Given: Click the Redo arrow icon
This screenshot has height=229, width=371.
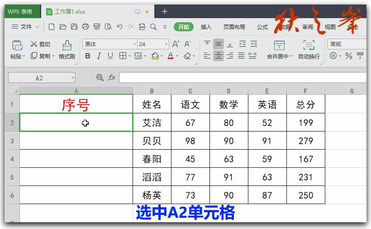Looking at the screenshot, I should click(x=130, y=27).
